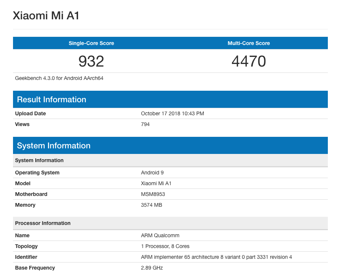Screen dimensions: 339x277
Task: Click the Xiaomi Mi A1 page title
Action: (46, 16)
